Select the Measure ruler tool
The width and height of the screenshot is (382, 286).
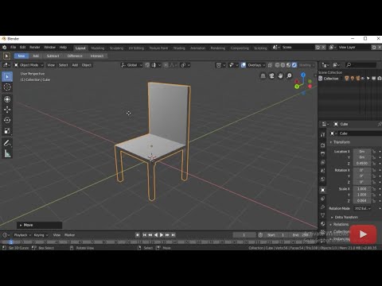pos(7,153)
